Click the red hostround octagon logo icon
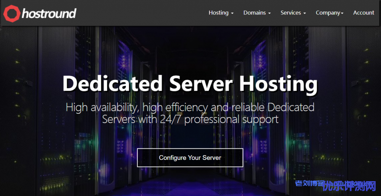The height and width of the screenshot is (196, 381). click(x=12, y=14)
